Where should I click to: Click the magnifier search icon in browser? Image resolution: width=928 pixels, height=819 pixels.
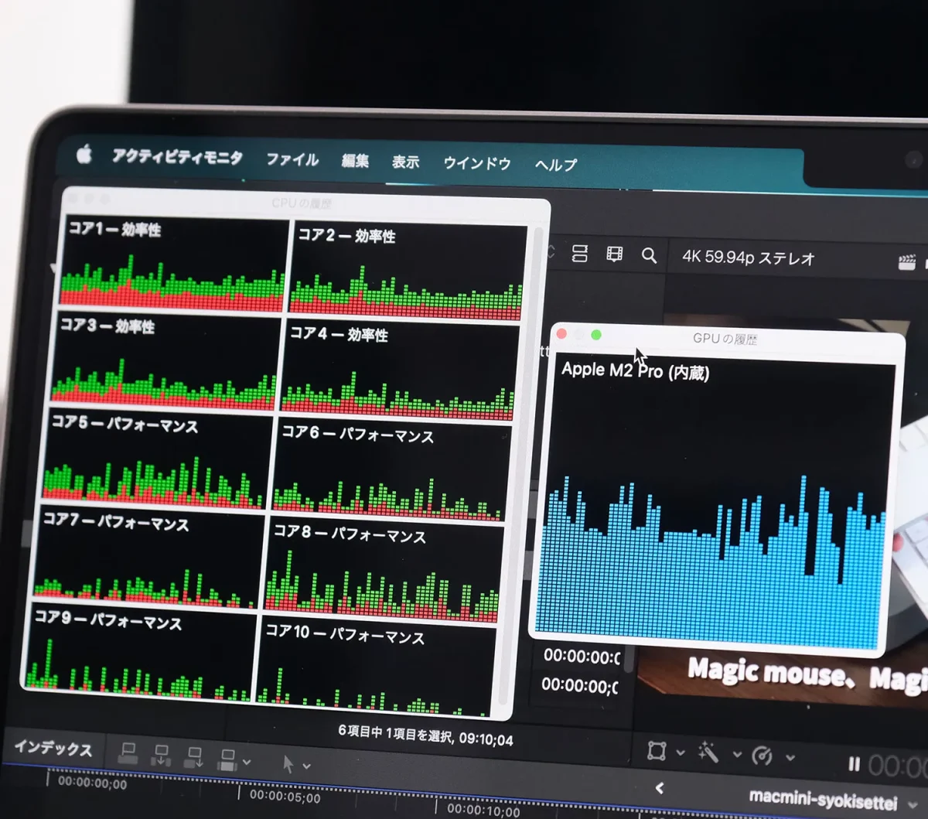(x=650, y=255)
